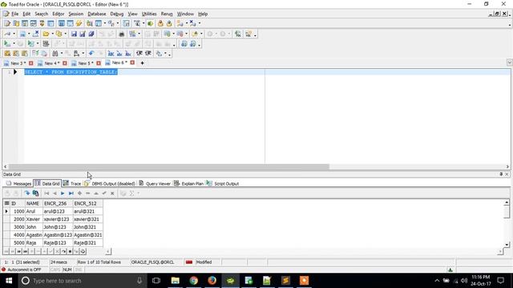Image resolution: width=513 pixels, height=288 pixels.
Task: Open dropdown next to recent files icon
Action: tap(66, 34)
